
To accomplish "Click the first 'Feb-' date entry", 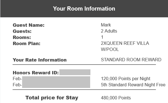I will (x=17, y=79).
